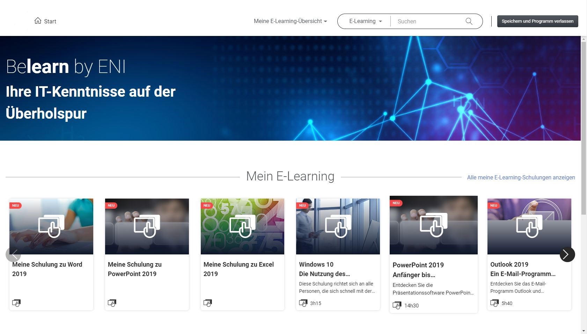Click the Mein E-Learning section heading
This screenshot has height=334, width=587.
(290, 176)
